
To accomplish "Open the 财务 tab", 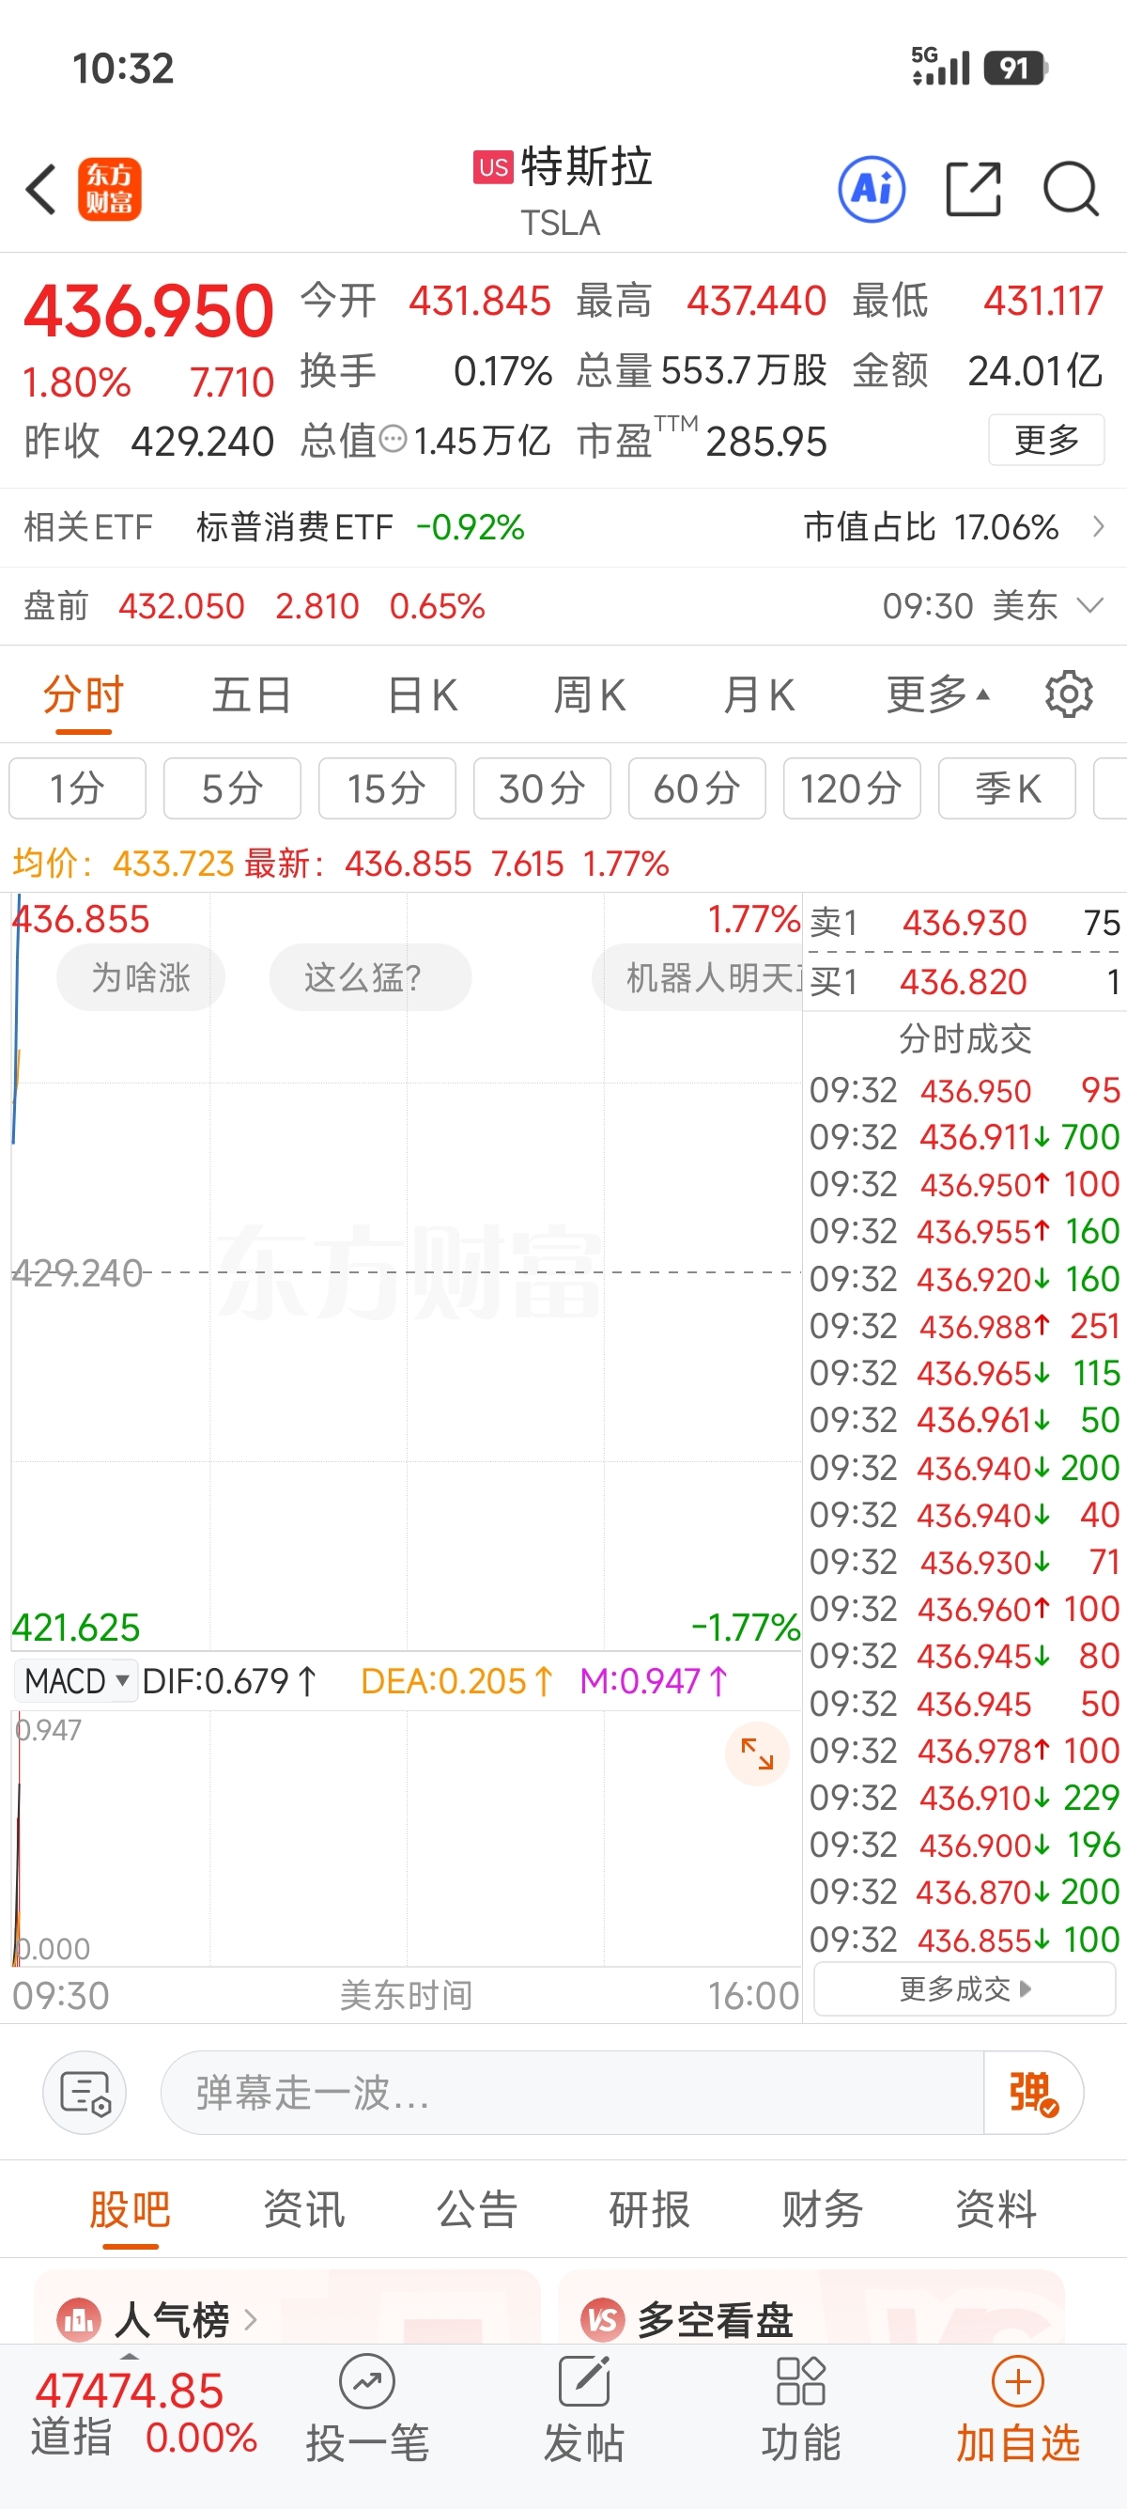I will coord(823,2208).
